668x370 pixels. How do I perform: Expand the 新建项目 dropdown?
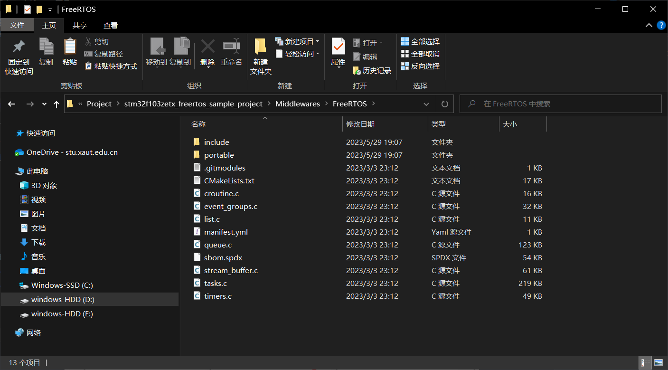pos(318,42)
